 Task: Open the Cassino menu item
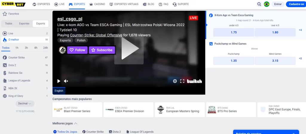[97, 4]
